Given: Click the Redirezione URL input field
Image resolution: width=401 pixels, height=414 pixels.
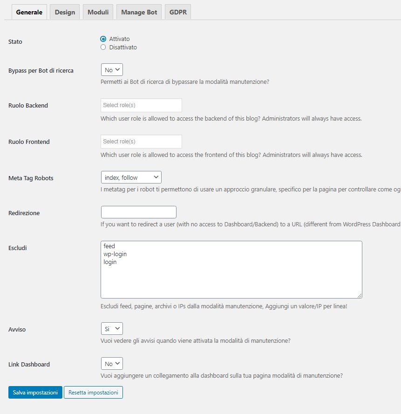Looking at the screenshot, I should [139, 212].
